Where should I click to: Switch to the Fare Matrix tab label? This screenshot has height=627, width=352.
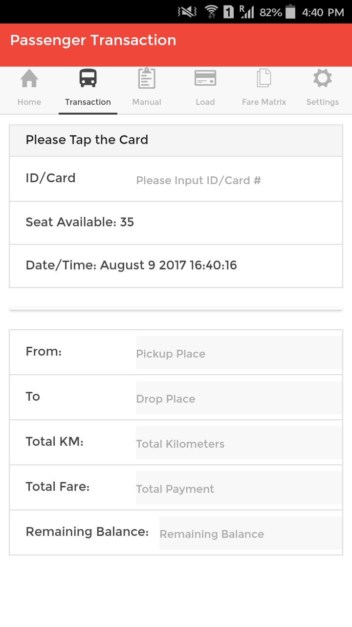point(264,102)
